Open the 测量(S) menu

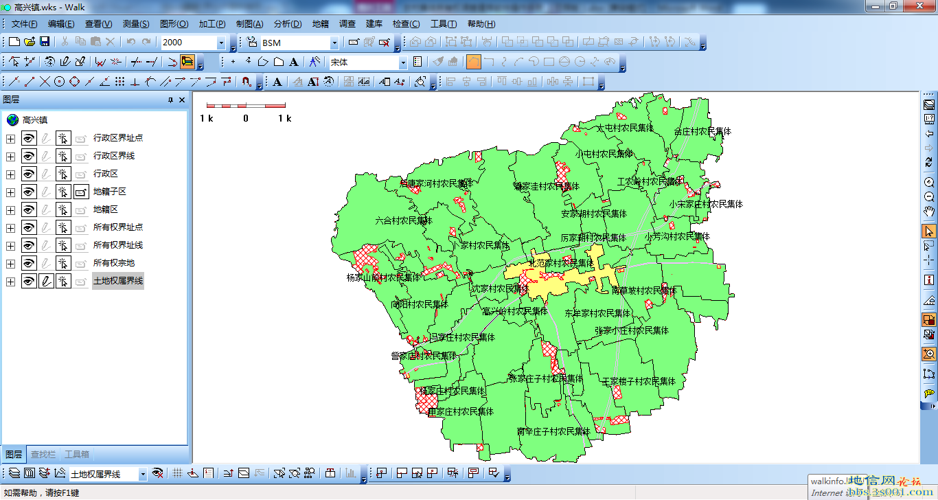coord(136,24)
